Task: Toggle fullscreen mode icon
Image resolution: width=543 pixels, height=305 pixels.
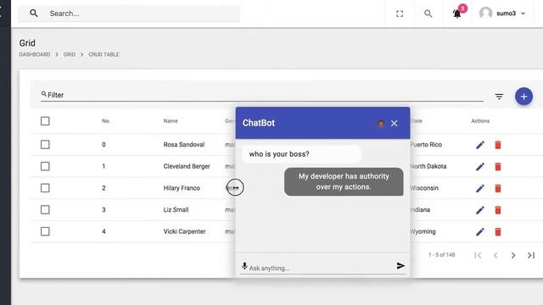Action: point(400,14)
